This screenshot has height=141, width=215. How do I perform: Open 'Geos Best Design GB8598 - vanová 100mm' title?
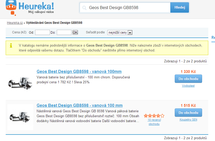(79, 71)
